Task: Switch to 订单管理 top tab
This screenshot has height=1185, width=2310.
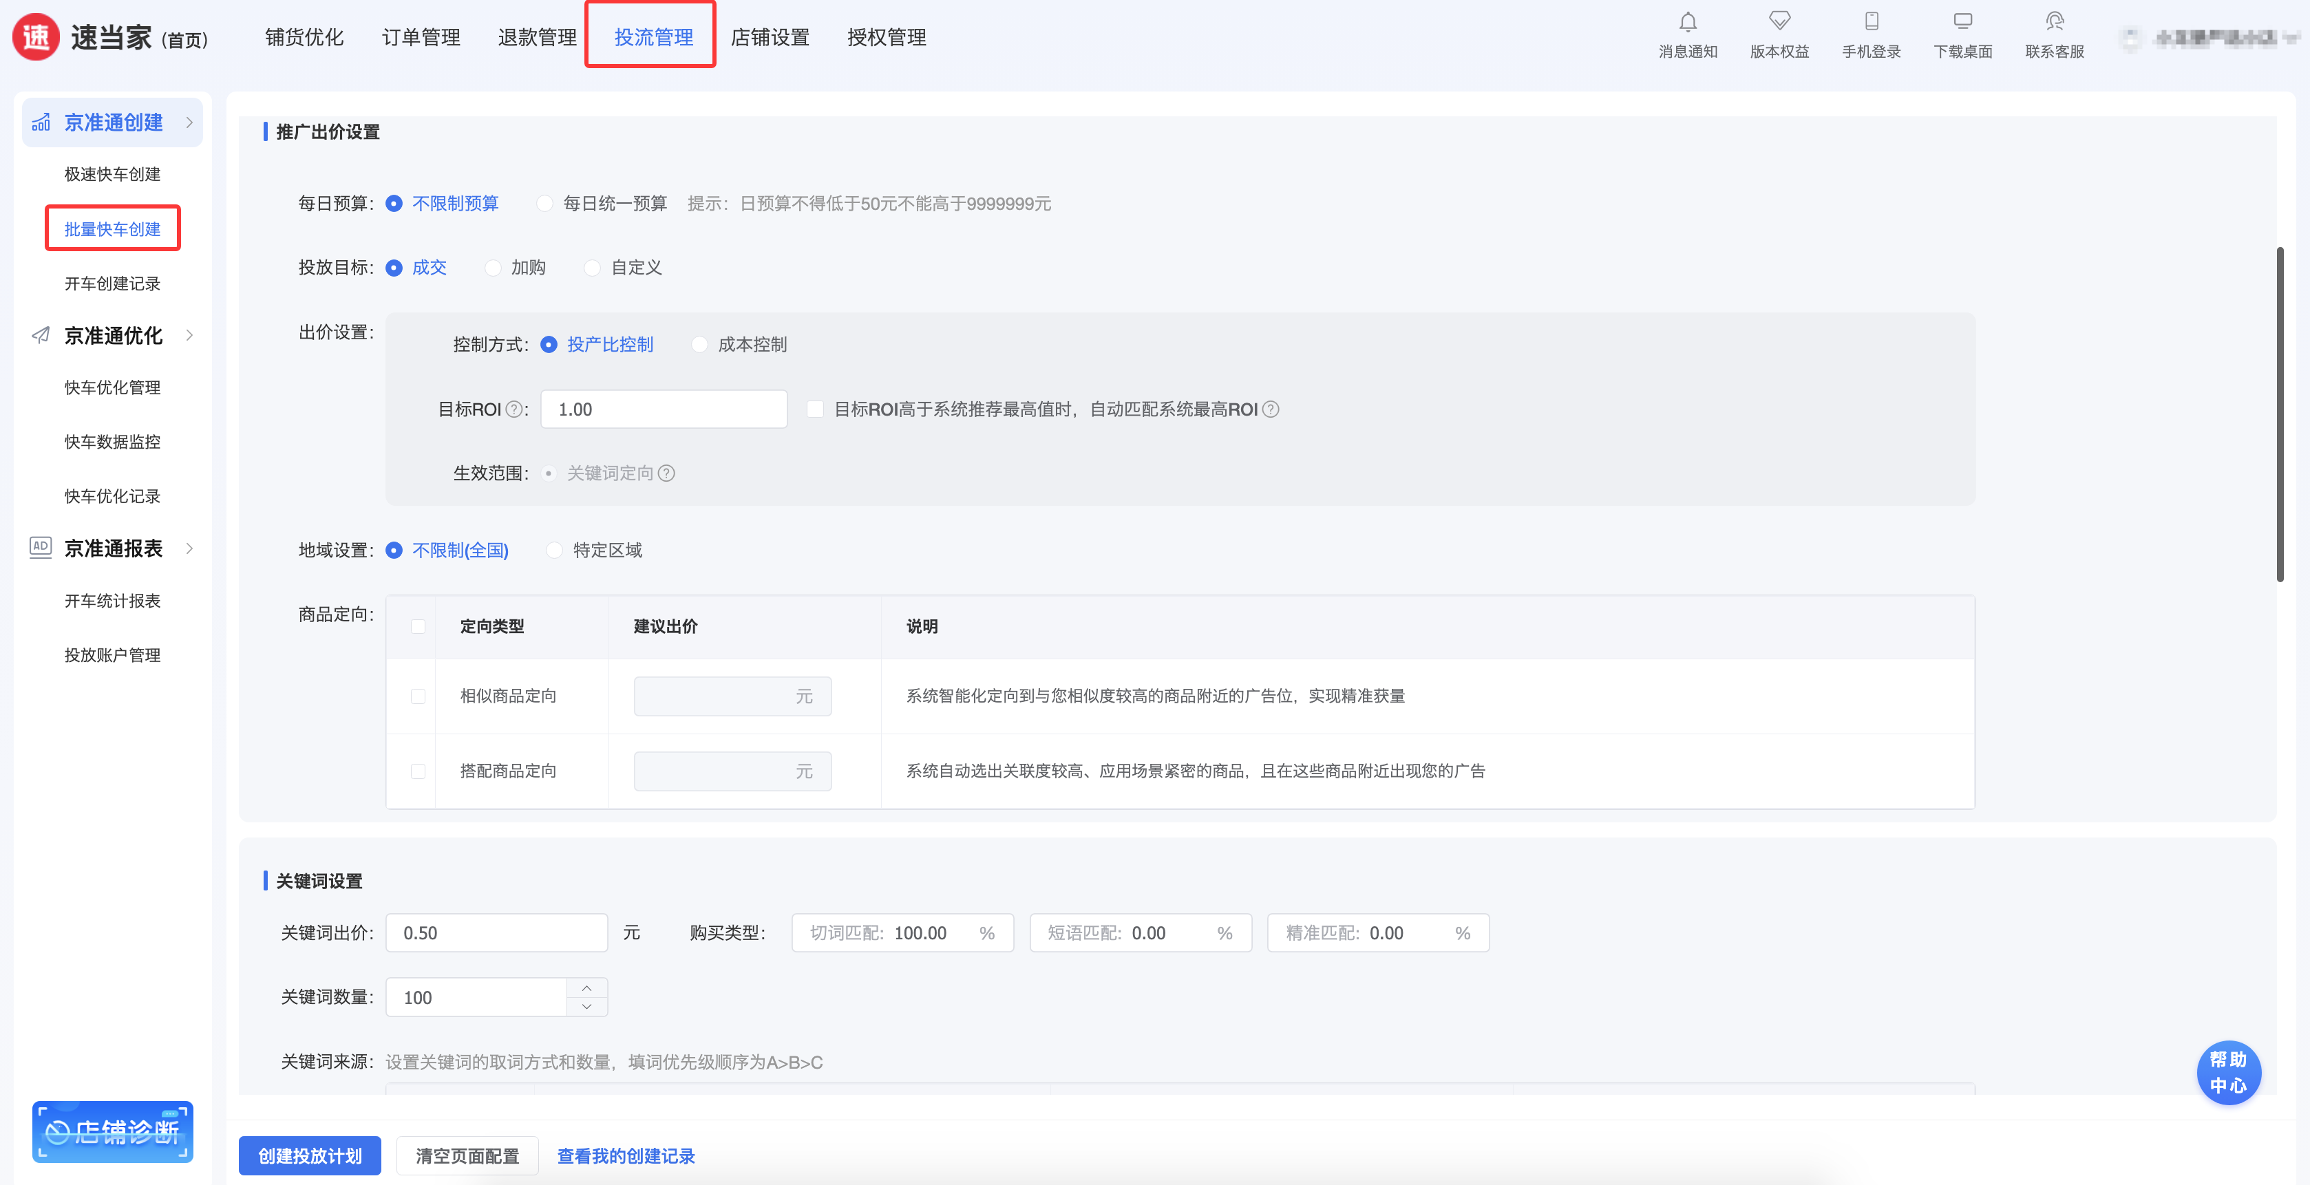Action: [421, 38]
